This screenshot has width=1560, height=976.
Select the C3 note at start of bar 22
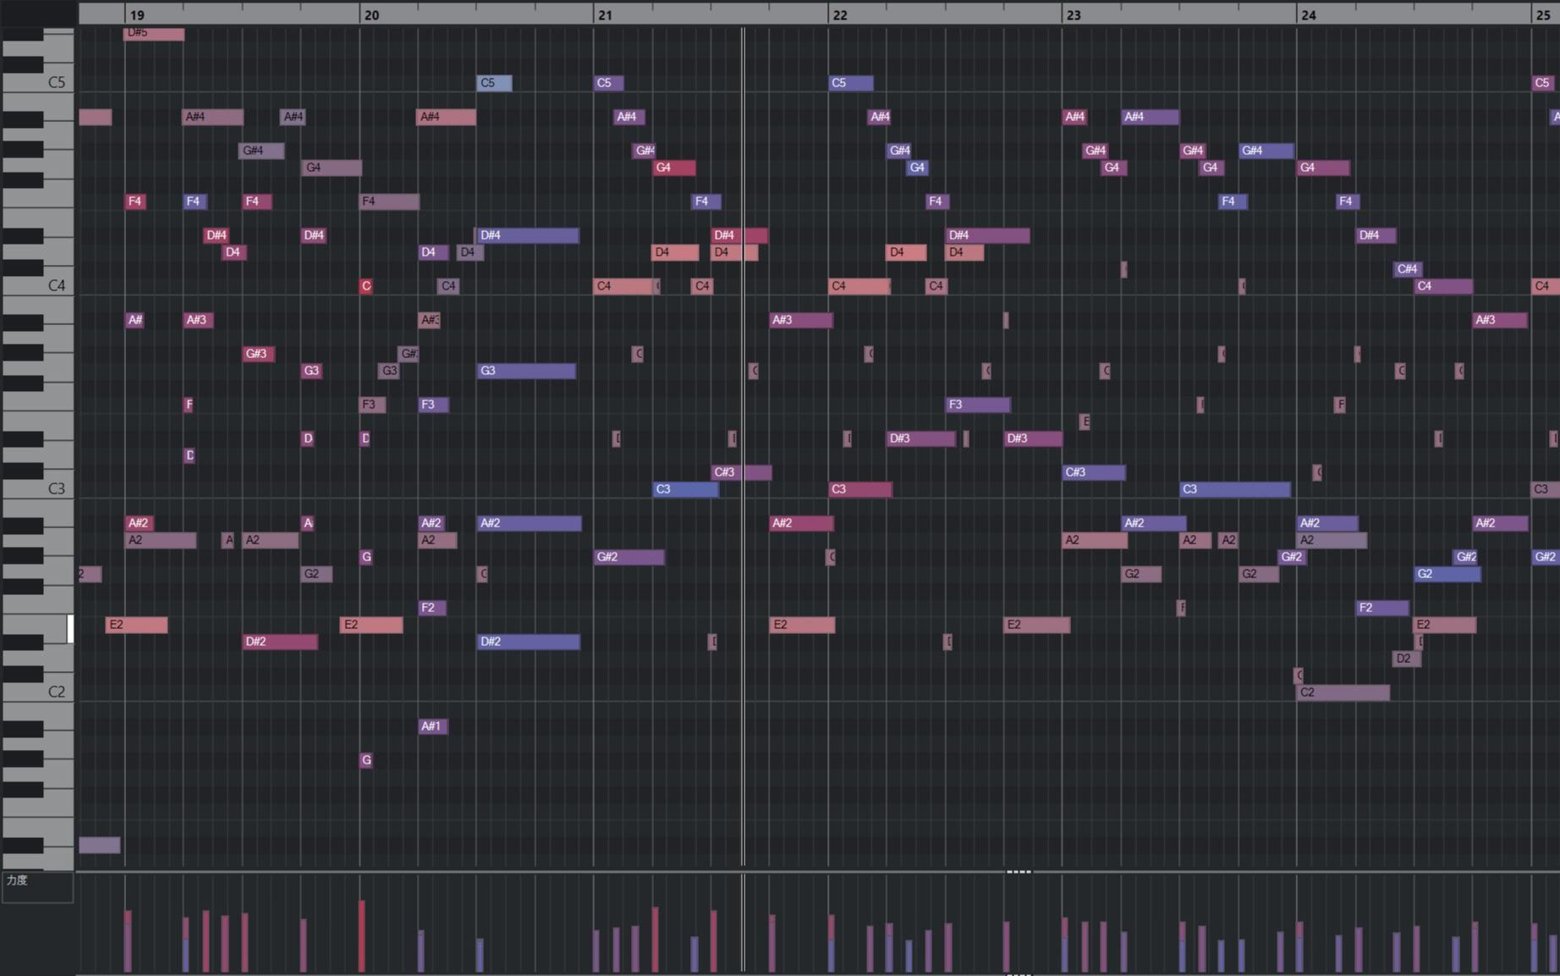(x=860, y=489)
